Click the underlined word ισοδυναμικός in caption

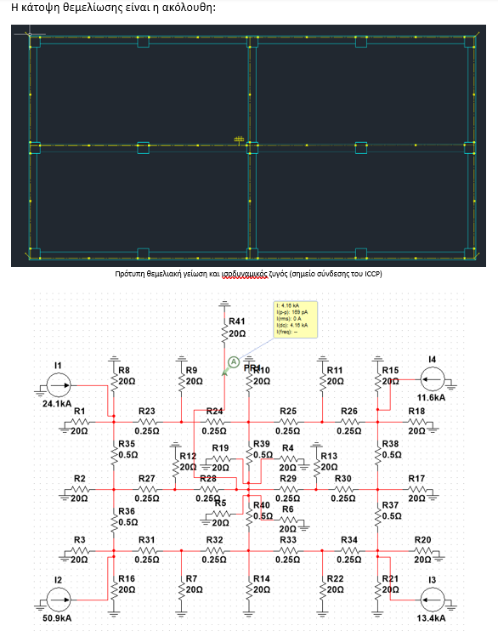click(244, 274)
